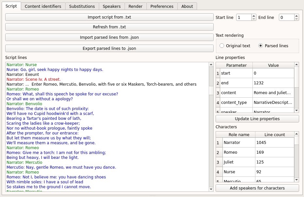The height and width of the screenshot is (197, 304).
Task: Select the content_type value 'NarrativeDescript...'
Action: pos(273,103)
